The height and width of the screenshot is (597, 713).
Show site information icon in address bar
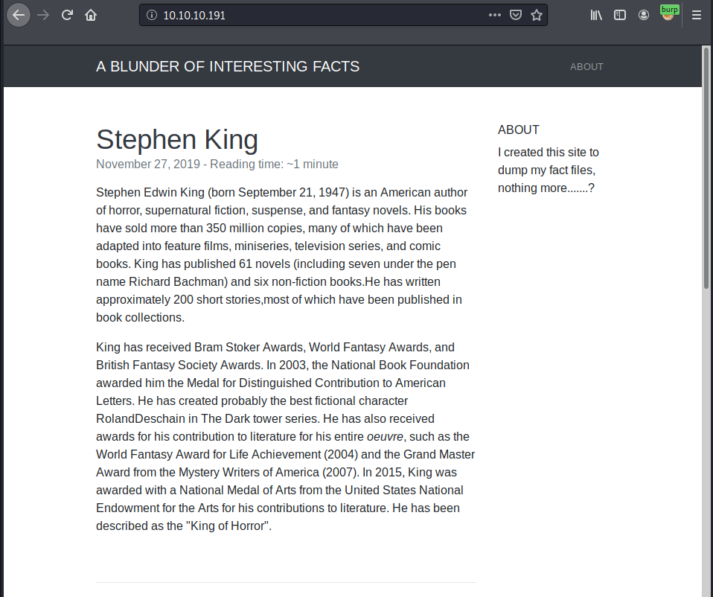tap(152, 15)
